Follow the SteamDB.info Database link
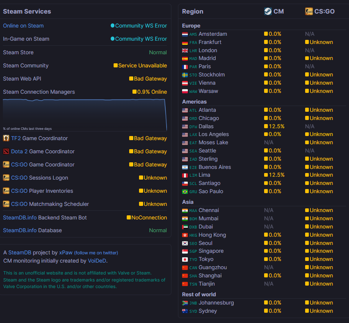 click(20, 231)
